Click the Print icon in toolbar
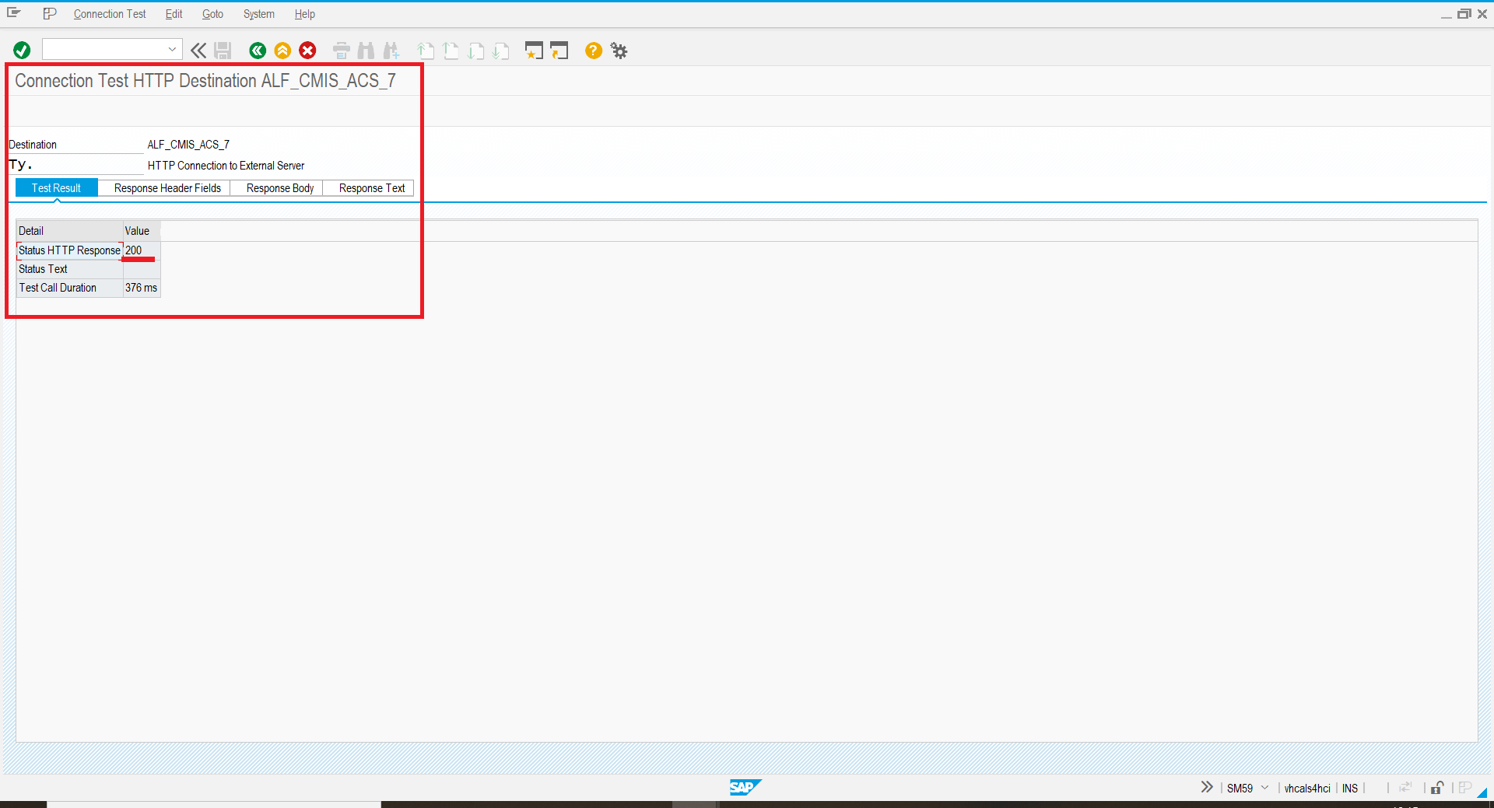 click(341, 51)
